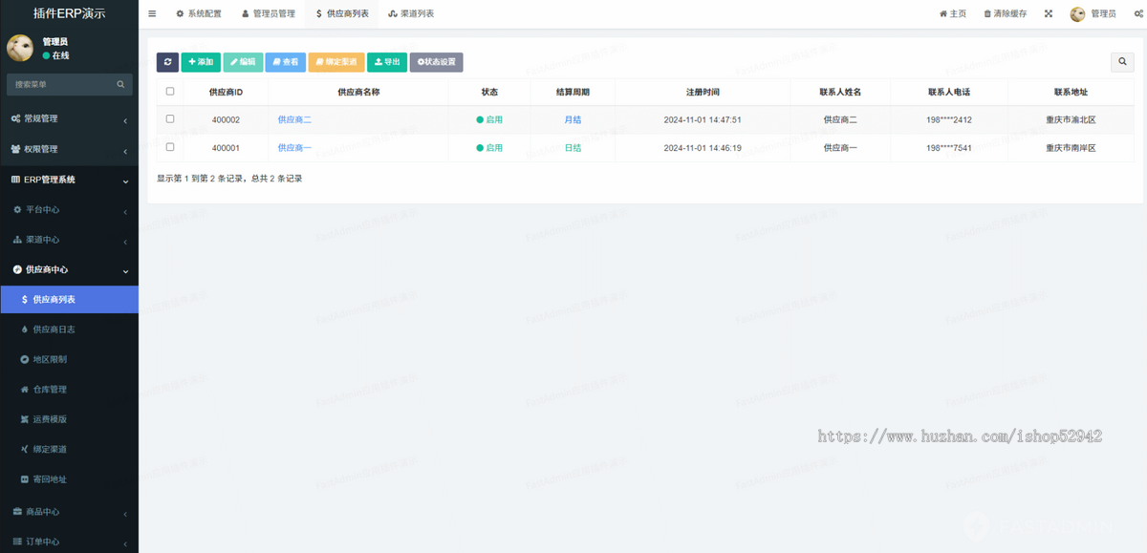Viewport: 1147px width, 553px height.
Task: Toggle the sidebar with the hamburger icon
Action: tap(152, 14)
